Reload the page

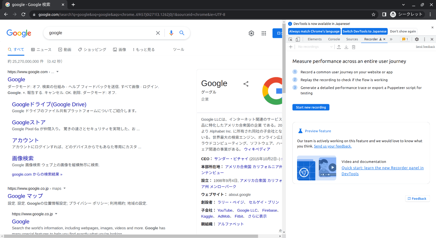click(x=23, y=14)
